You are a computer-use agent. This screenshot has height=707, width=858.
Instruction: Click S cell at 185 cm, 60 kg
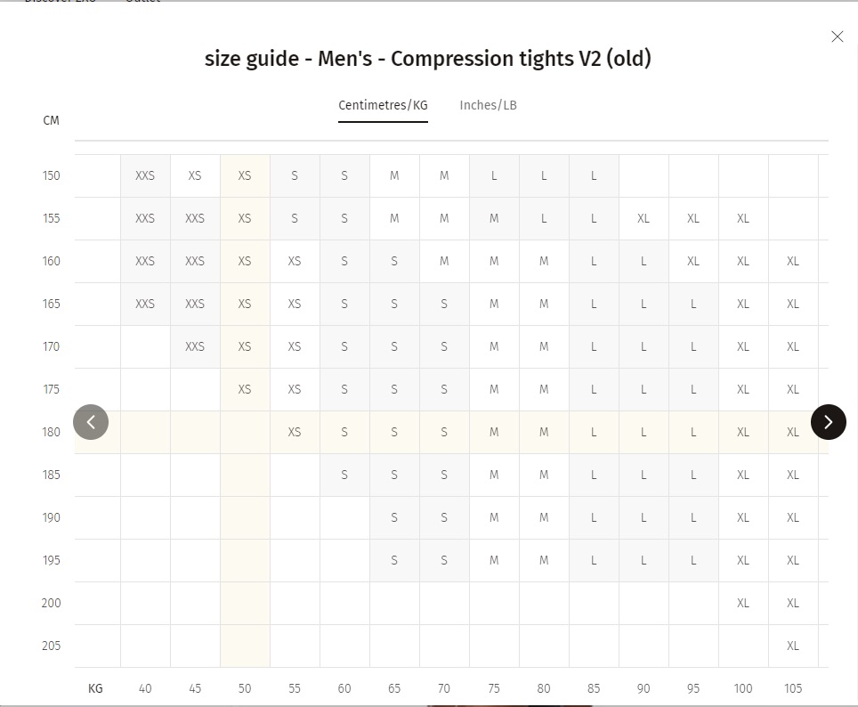click(344, 475)
